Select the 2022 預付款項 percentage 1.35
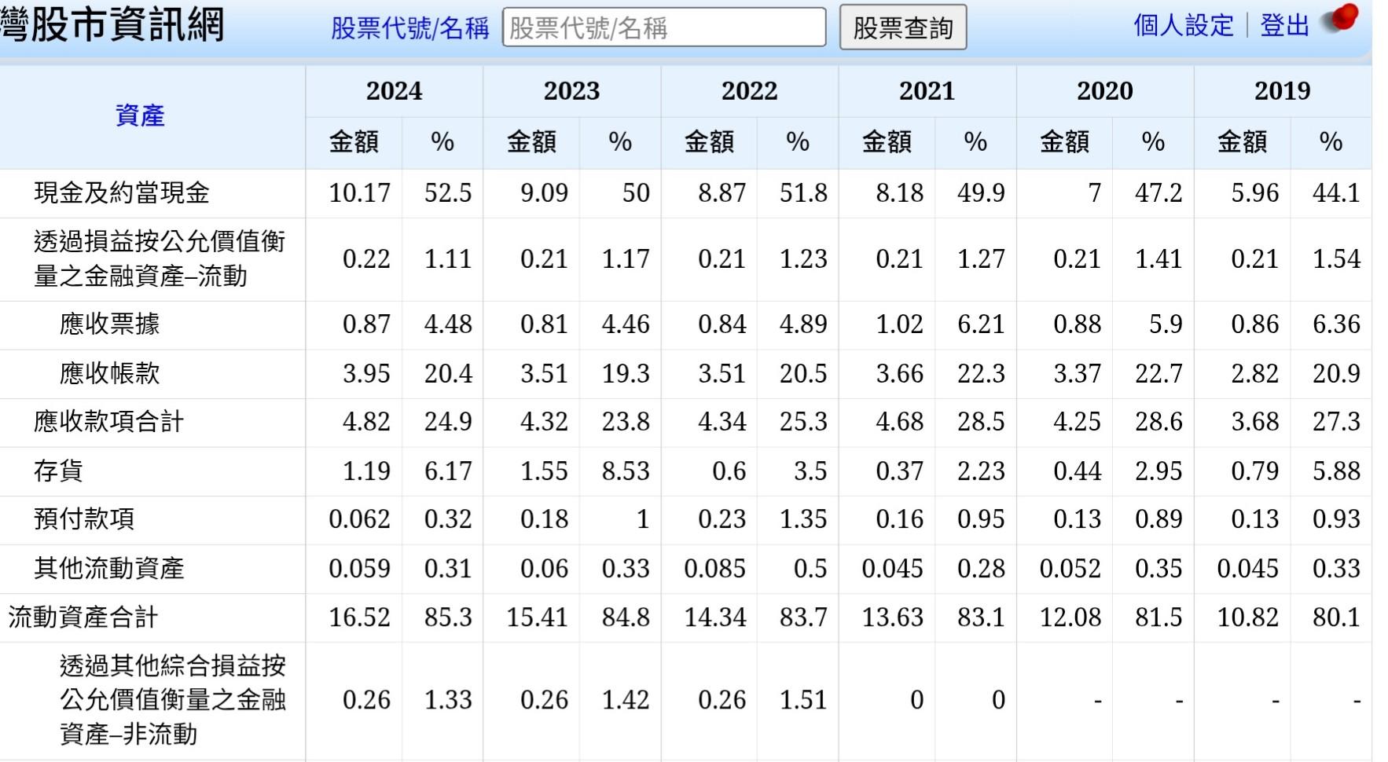 (803, 519)
